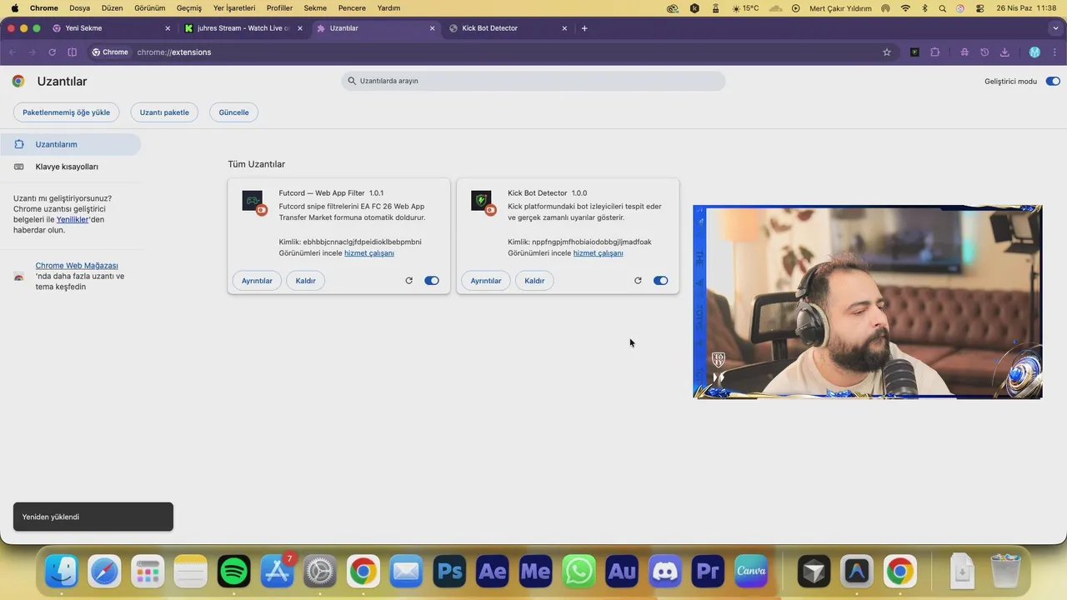Open the App Store in the Dock
1067x600 pixels.
pyautogui.click(x=277, y=572)
